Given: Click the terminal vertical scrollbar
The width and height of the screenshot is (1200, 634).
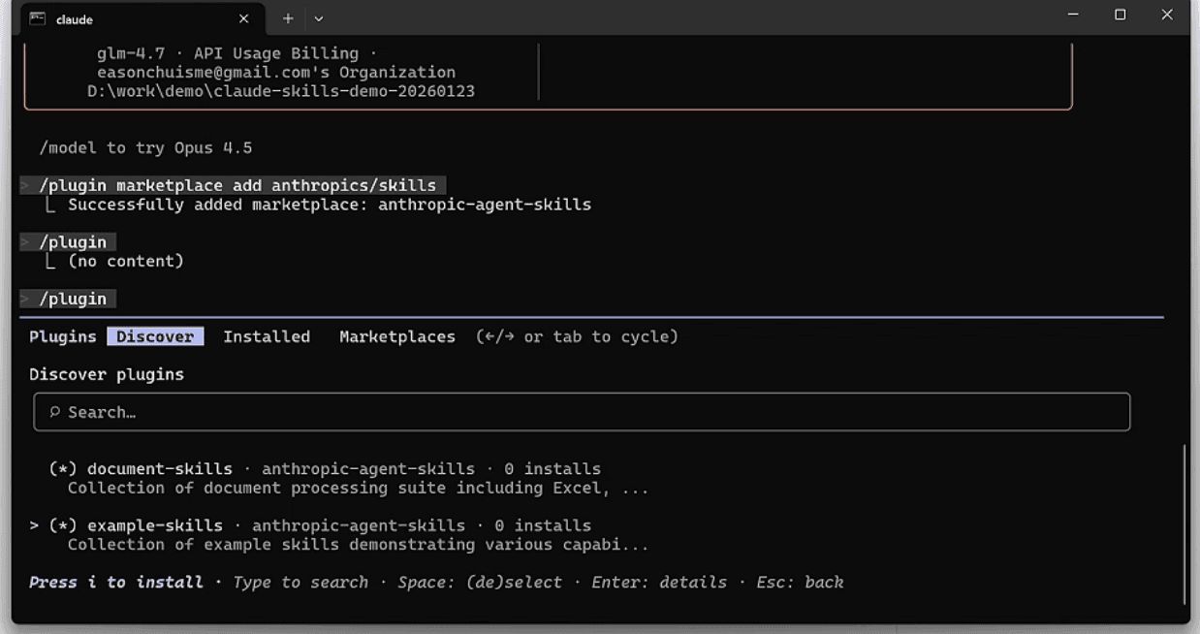Looking at the screenshot, I should point(1184,523).
